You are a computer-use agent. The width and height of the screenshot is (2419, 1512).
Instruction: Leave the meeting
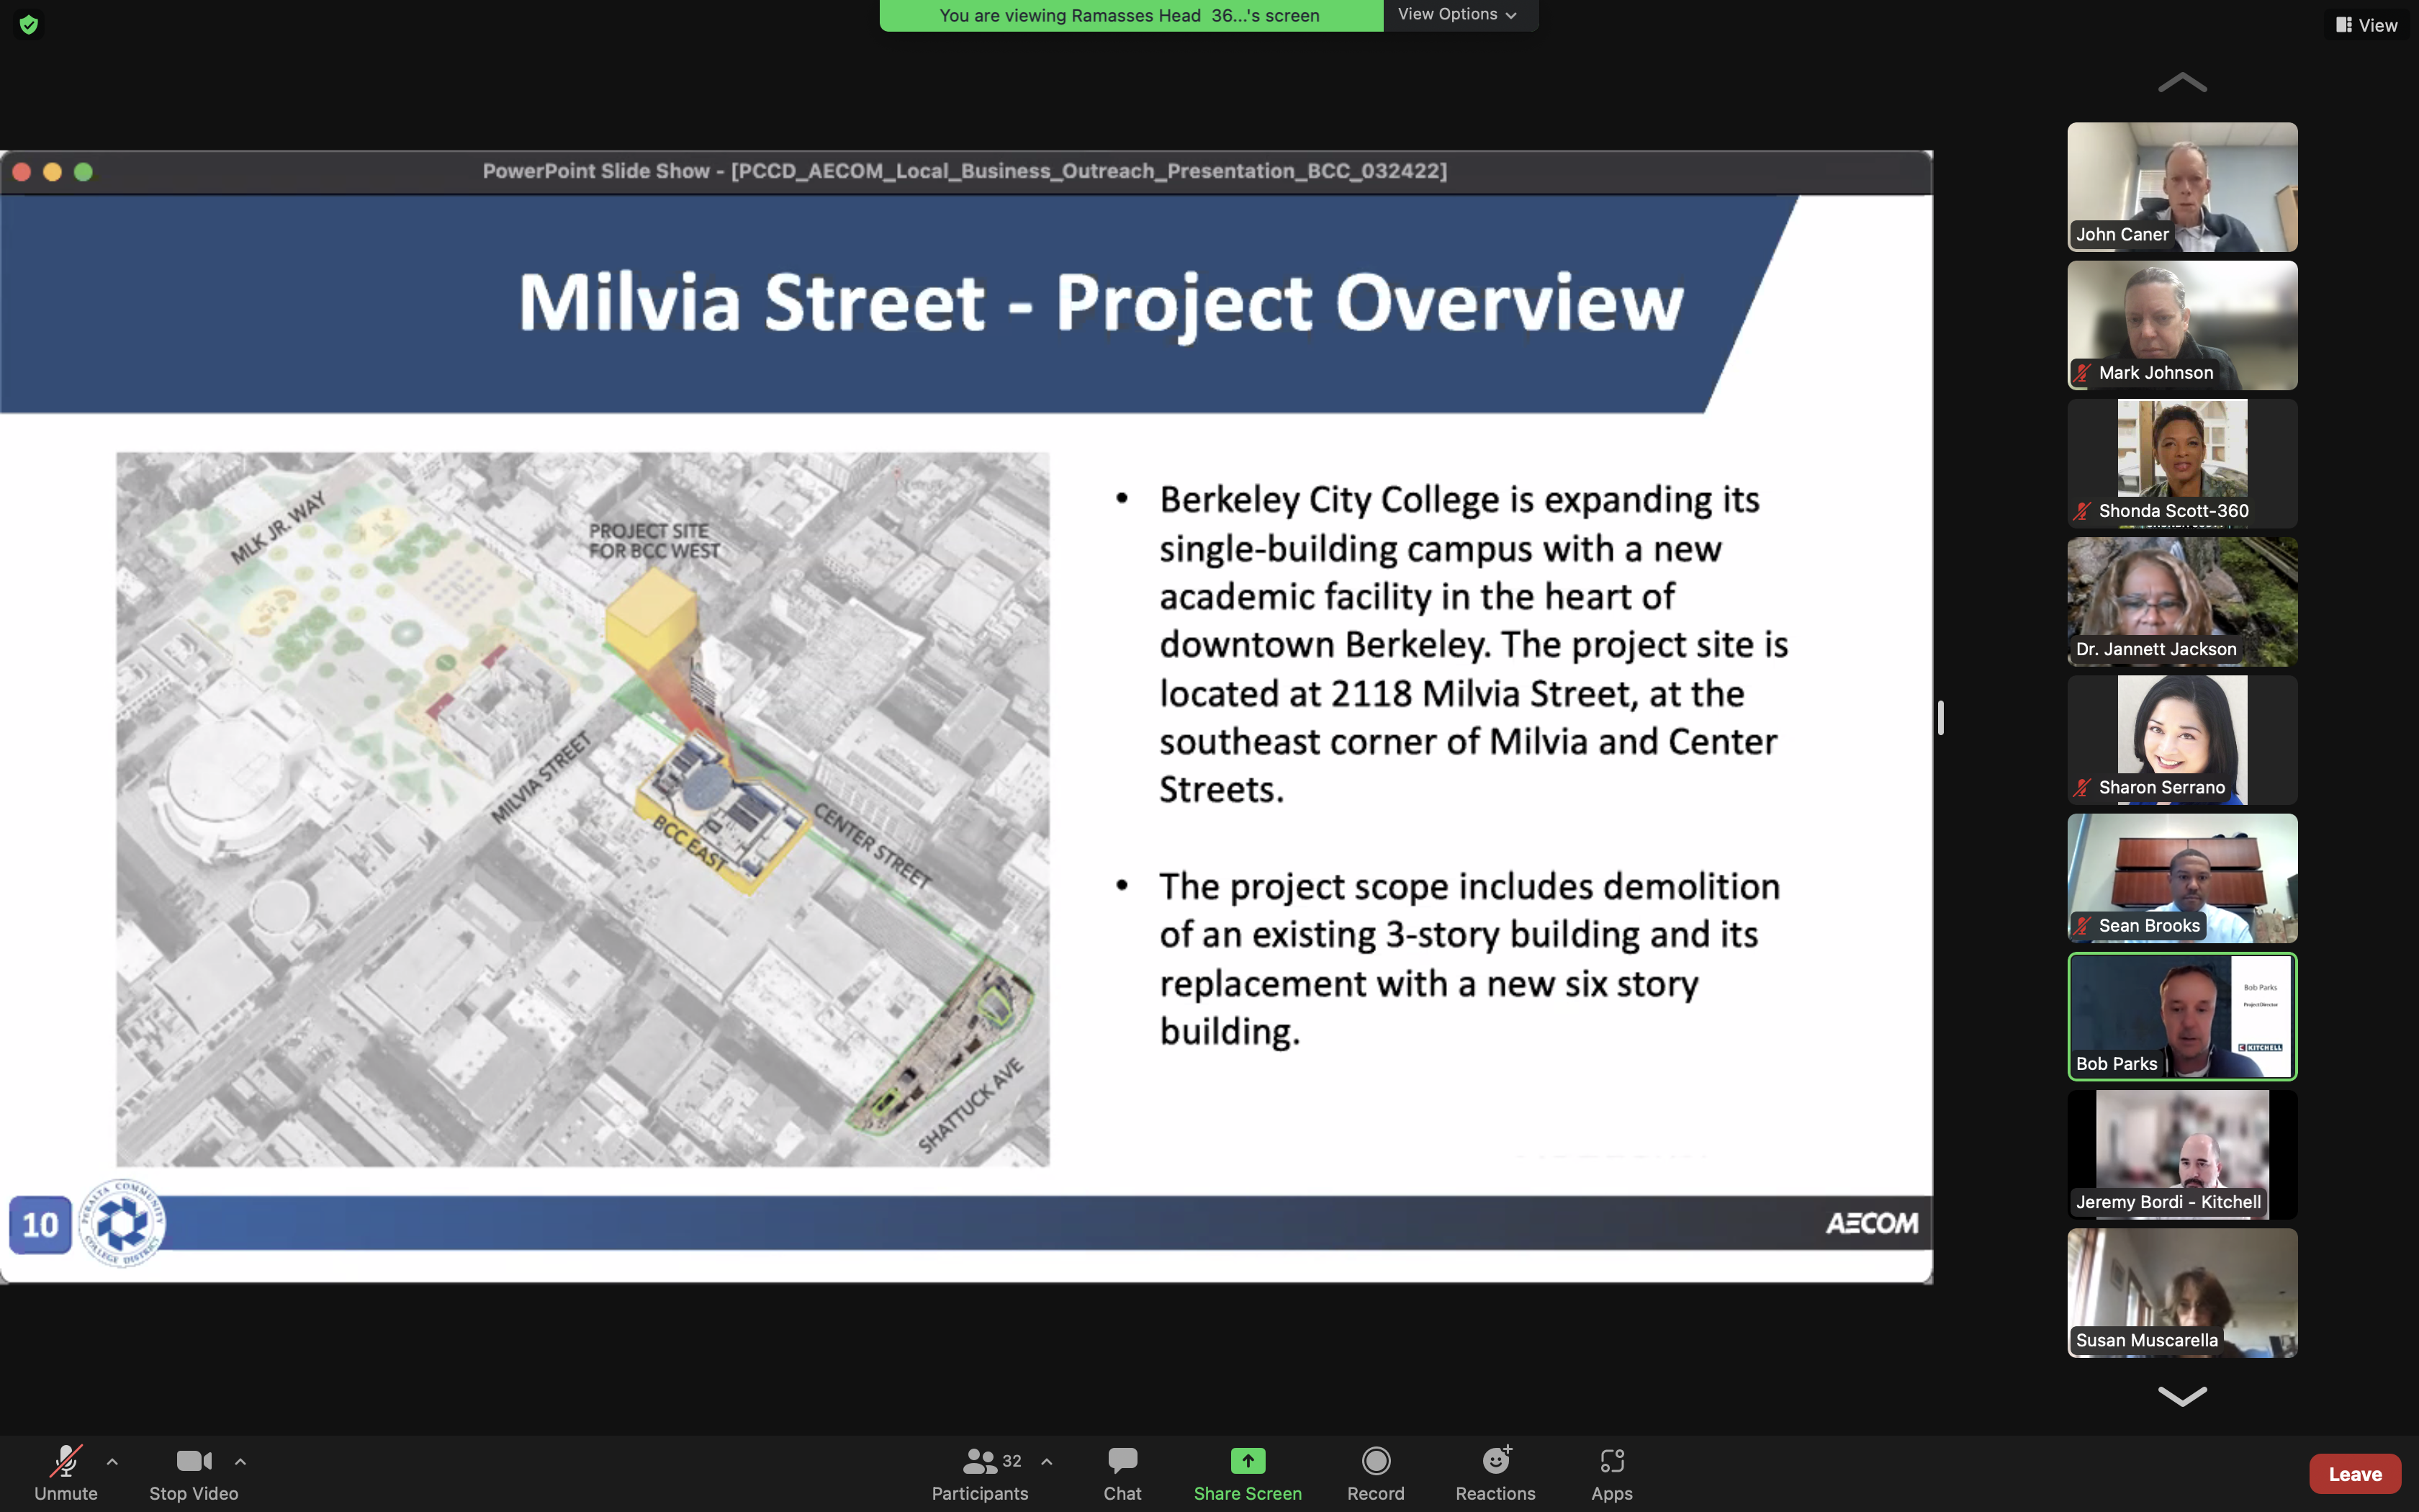(x=2355, y=1473)
